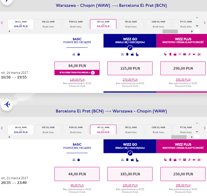
Task: Click right scroll arrow under the outbound date strip
Action: [x=192, y=31]
